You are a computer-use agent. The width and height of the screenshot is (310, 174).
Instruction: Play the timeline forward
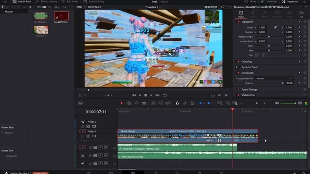pos(151,95)
